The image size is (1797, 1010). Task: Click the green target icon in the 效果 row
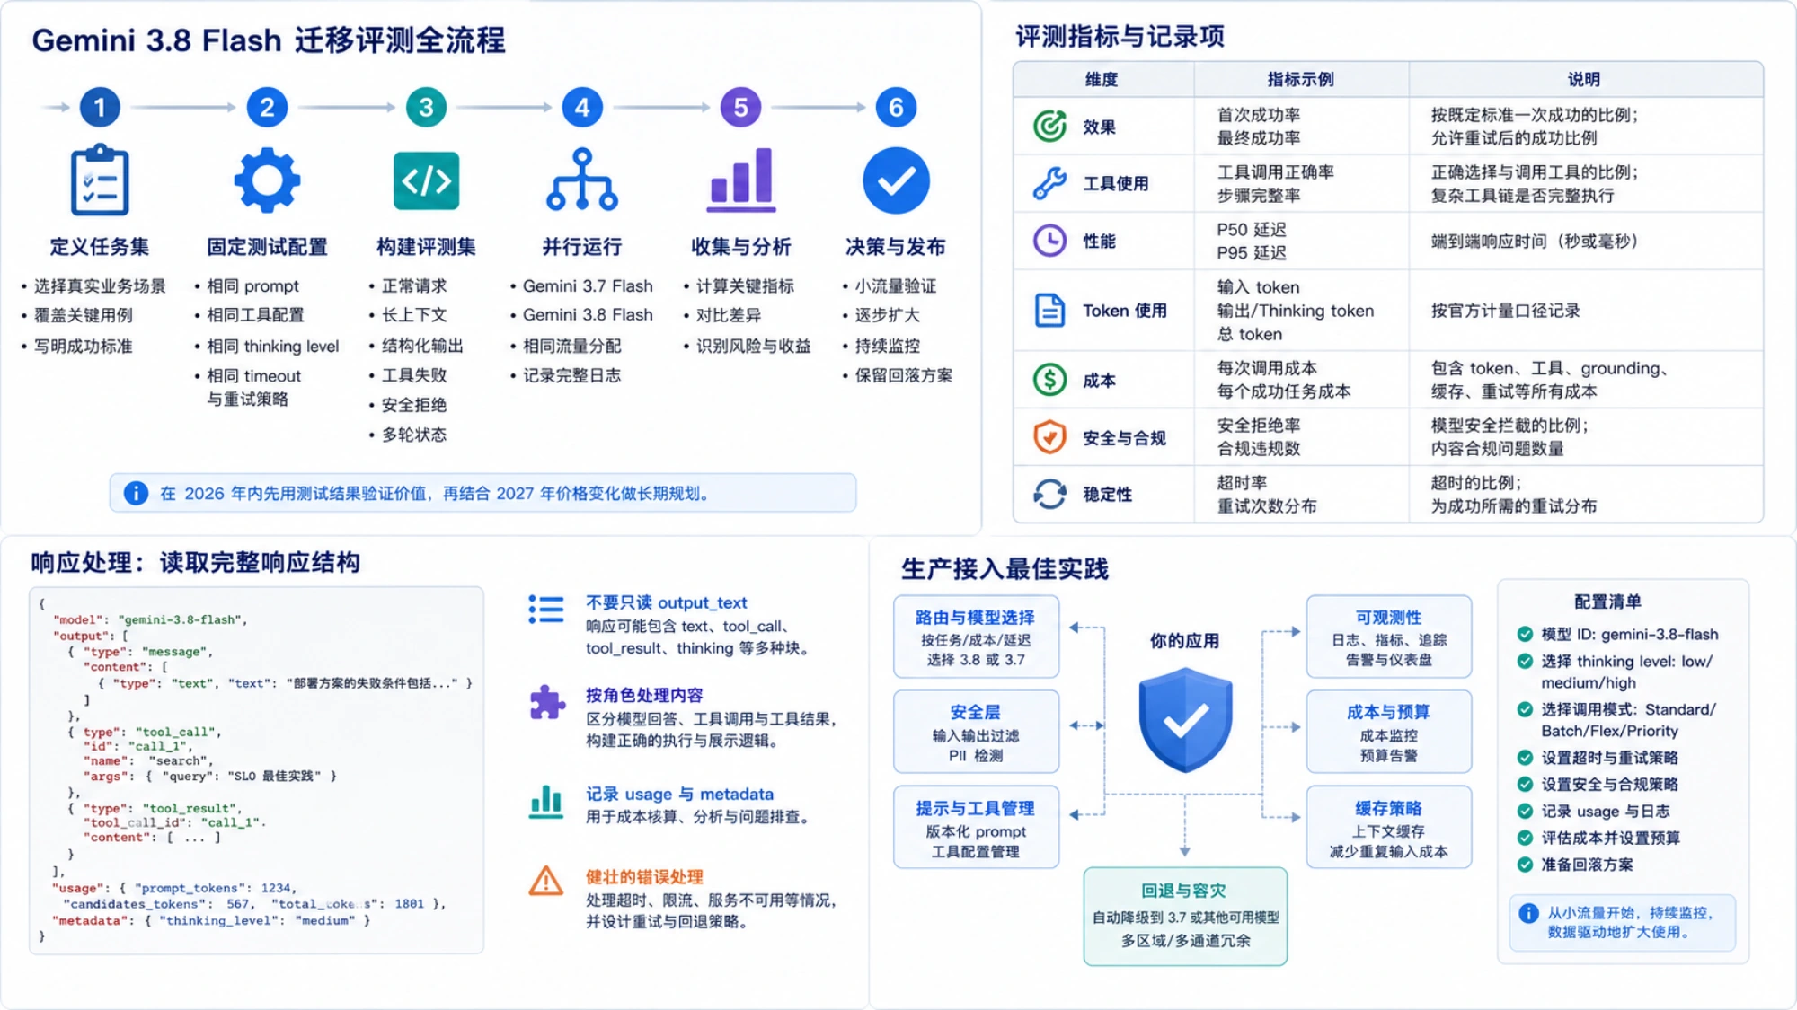coord(1049,127)
